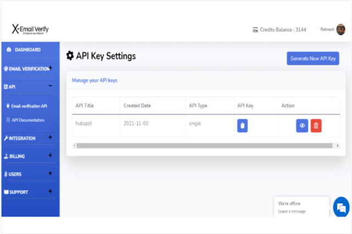Click We're offline leave a message box
Screen dimensions: 352x234
tap(301, 207)
